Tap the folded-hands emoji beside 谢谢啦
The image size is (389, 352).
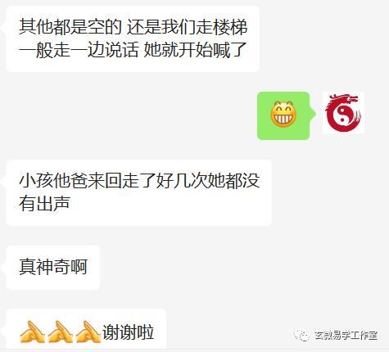pos(88,332)
